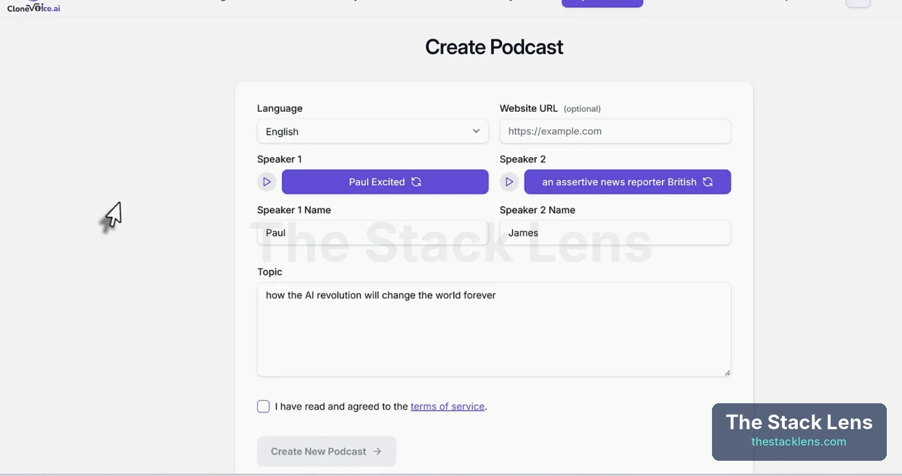The width and height of the screenshot is (902, 476).
Task: Click the CloneVoice.ai logo
Action: (34, 7)
